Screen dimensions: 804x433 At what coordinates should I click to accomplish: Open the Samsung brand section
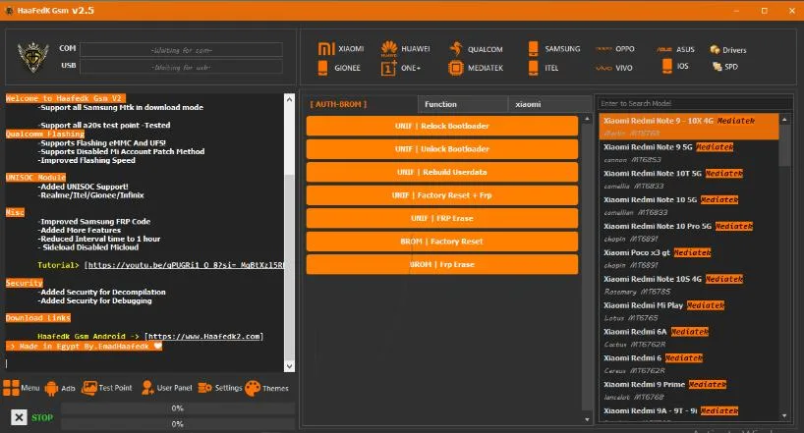pyautogui.click(x=534, y=49)
